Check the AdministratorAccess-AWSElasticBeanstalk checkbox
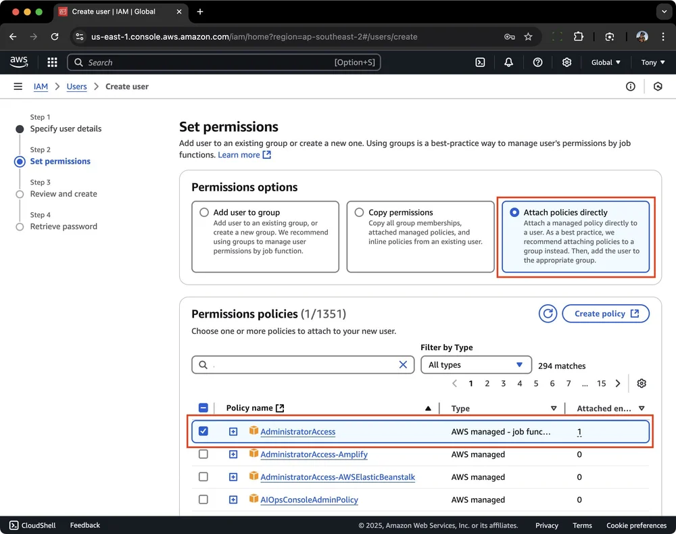Image resolution: width=676 pixels, height=534 pixels. pyautogui.click(x=203, y=477)
